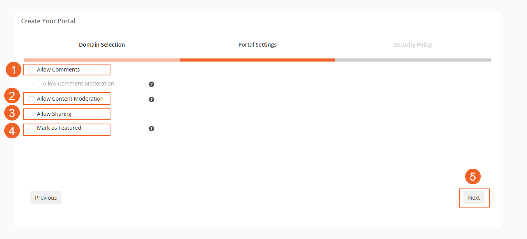Click the help icon beside Mark as Featured

coord(151,128)
